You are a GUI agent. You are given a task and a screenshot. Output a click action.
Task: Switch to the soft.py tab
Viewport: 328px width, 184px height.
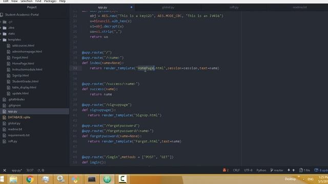pyautogui.click(x=234, y=7)
